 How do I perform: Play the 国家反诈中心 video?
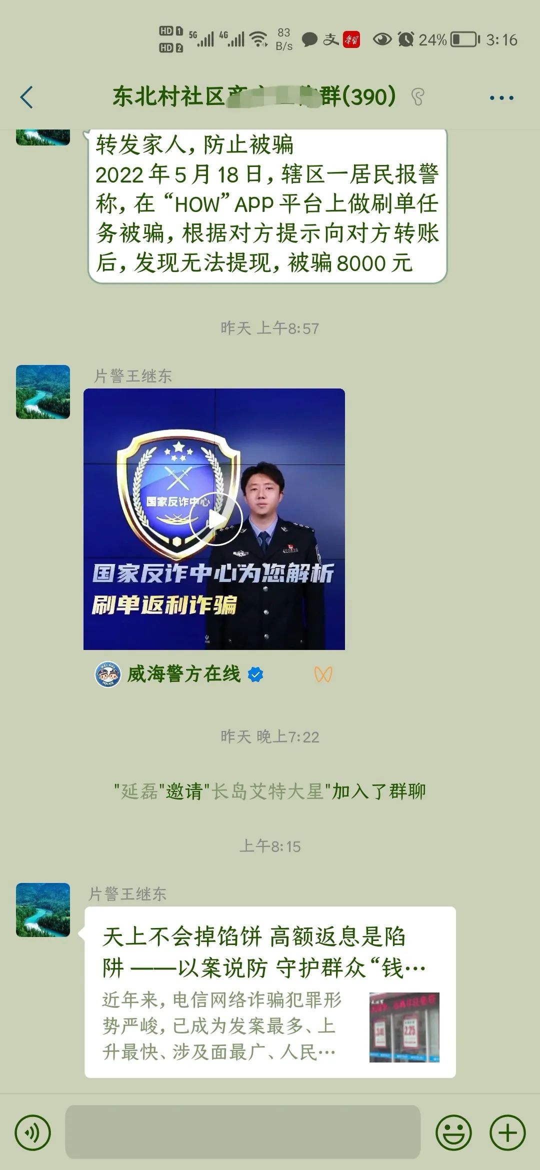point(214,519)
